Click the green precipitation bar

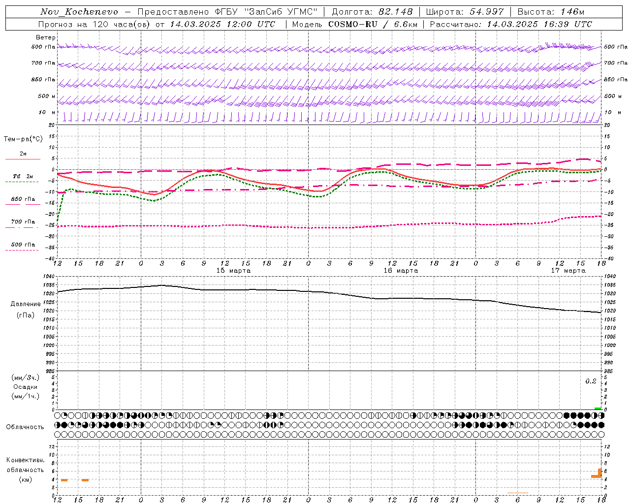pyautogui.click(x=598, y=409)
